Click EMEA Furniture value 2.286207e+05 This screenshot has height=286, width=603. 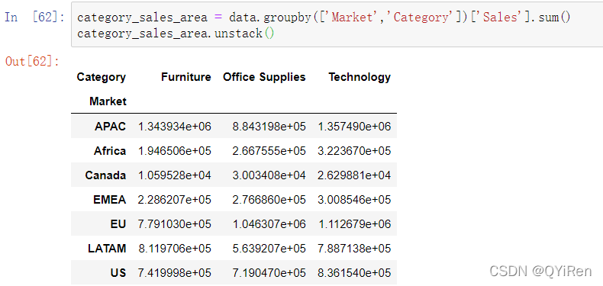point(175,200)
